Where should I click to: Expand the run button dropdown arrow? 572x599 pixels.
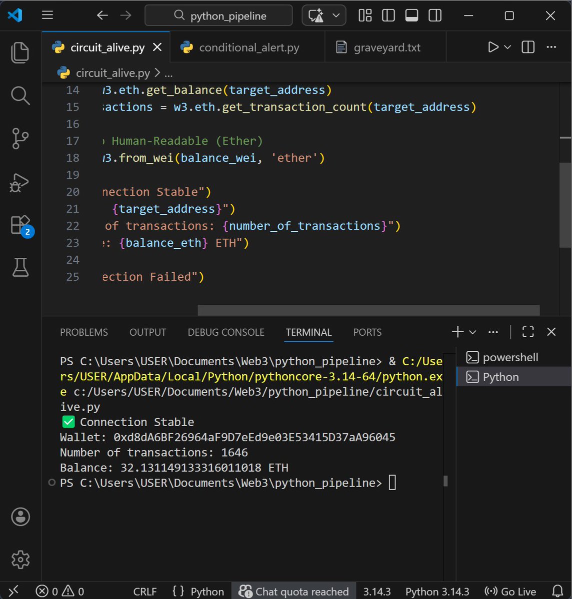pos(507,47)
